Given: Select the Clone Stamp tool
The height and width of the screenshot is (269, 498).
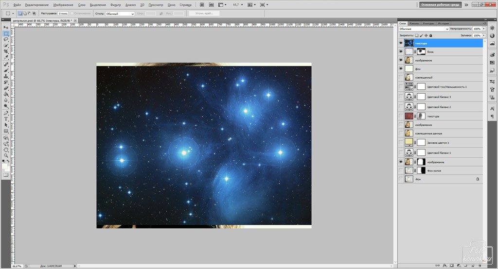Looking at the screenshot, I should coord(6,76).
